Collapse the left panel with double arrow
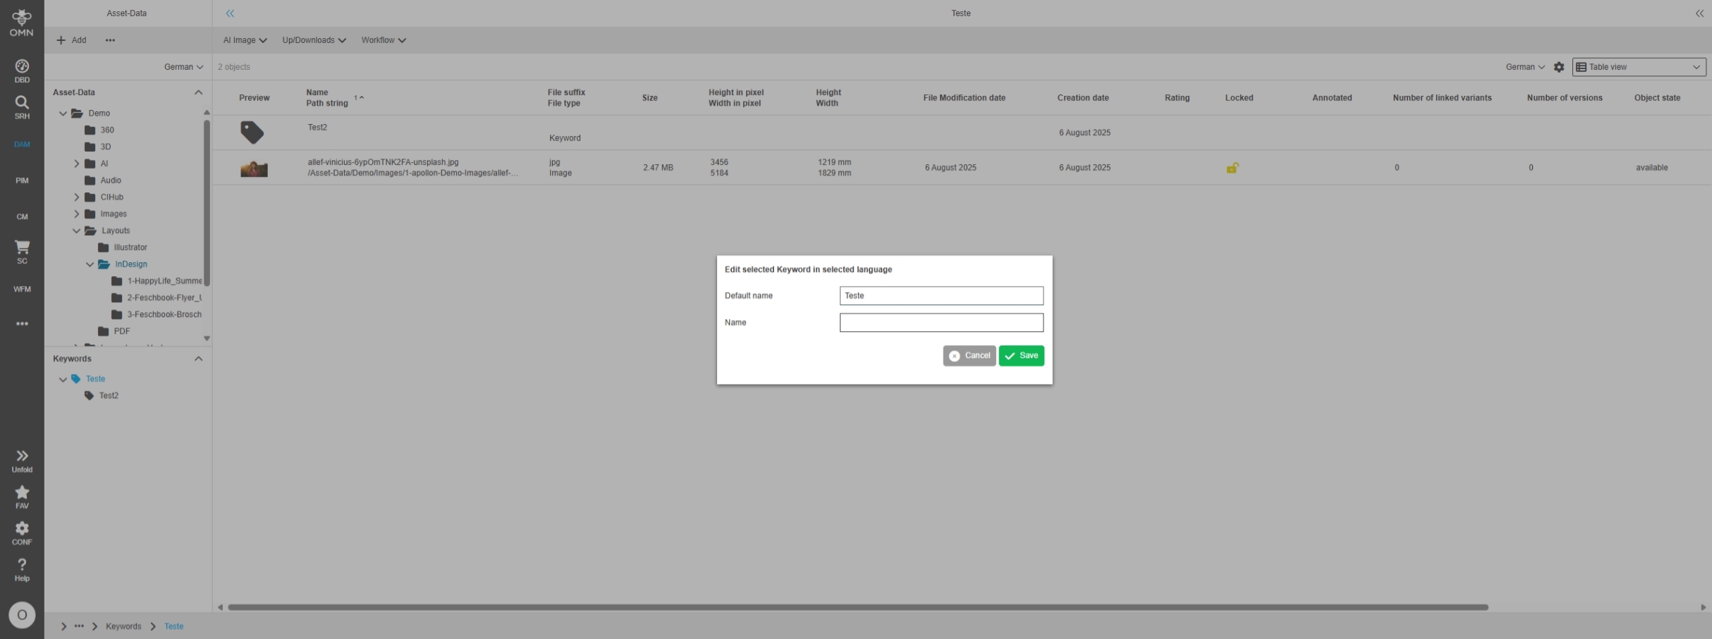 coord(230,13)
